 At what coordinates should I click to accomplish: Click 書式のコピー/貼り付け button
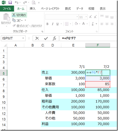[x=27, y=26]
